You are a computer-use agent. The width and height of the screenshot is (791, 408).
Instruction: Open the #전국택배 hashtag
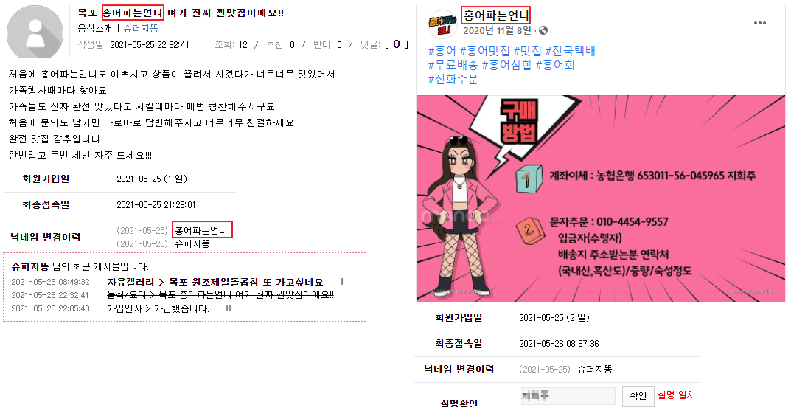[x=570, y=50]
